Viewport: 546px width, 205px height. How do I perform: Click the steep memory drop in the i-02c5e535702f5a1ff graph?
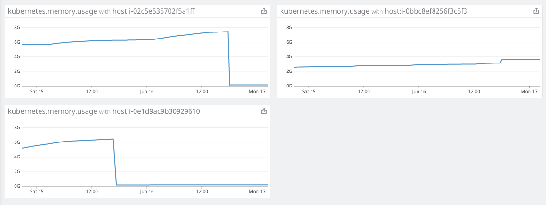click(x=229, y=59)
